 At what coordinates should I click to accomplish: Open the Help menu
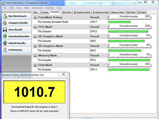59,8
